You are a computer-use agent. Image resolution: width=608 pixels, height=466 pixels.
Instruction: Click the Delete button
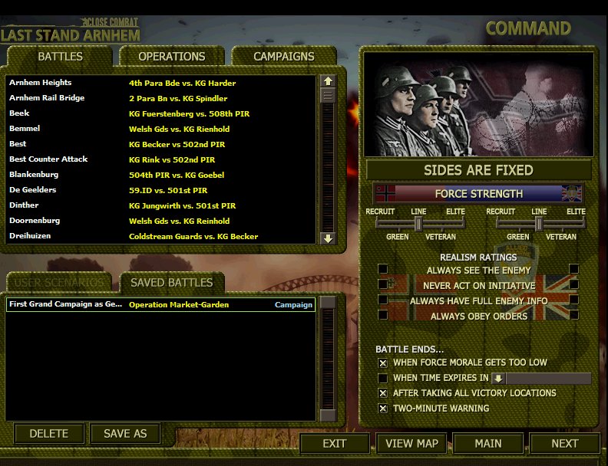[49, 434]
